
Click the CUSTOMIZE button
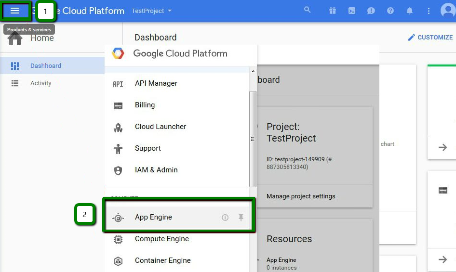click(430, 38)
